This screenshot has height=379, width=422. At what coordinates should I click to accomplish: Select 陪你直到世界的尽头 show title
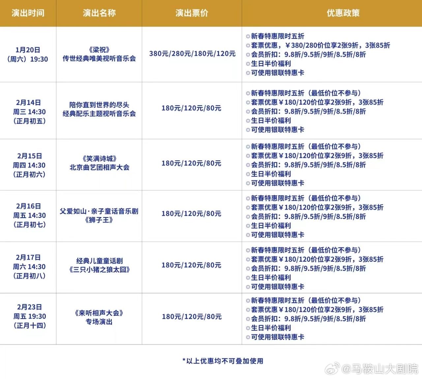99,109
